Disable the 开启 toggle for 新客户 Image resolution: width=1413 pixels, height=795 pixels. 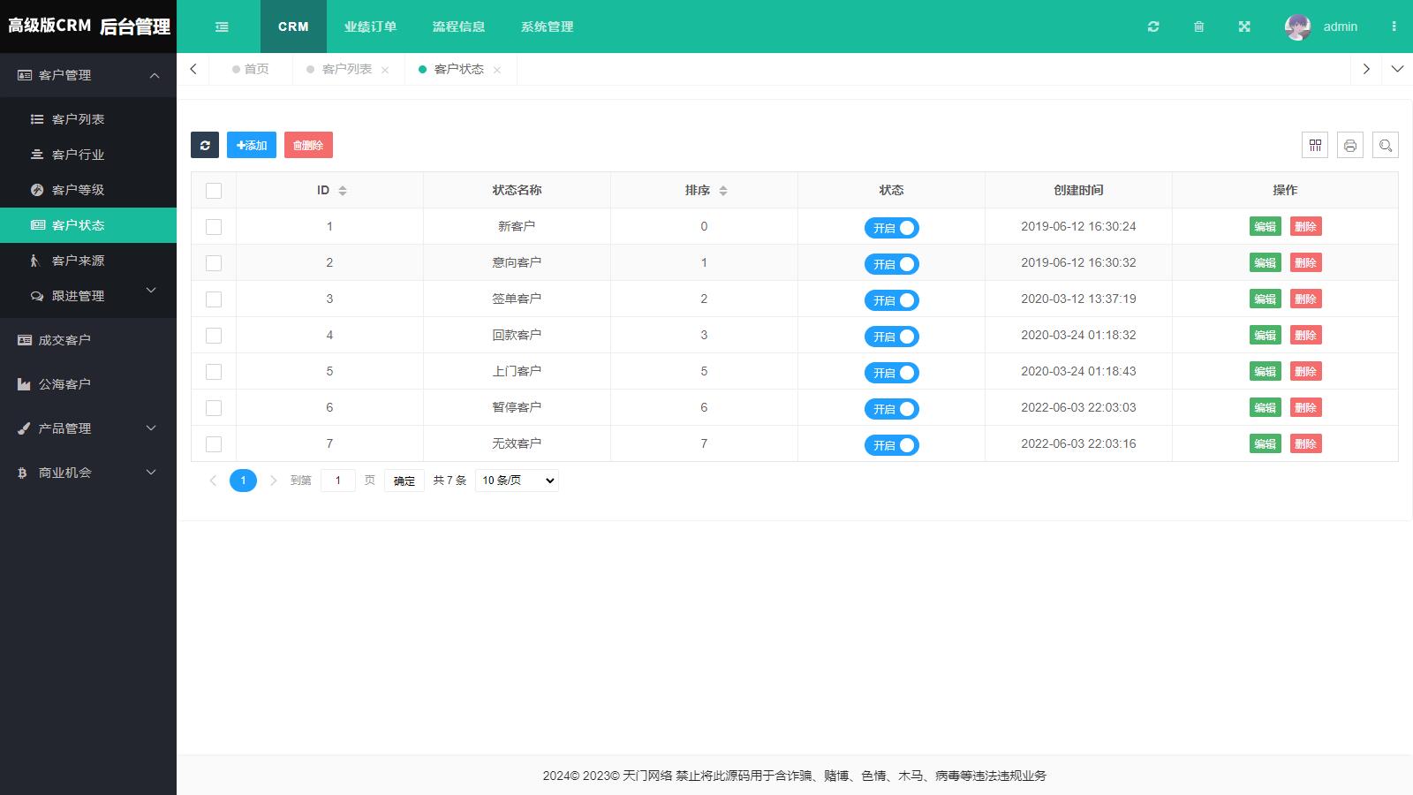pyautogui.click(x=891, y=227)
